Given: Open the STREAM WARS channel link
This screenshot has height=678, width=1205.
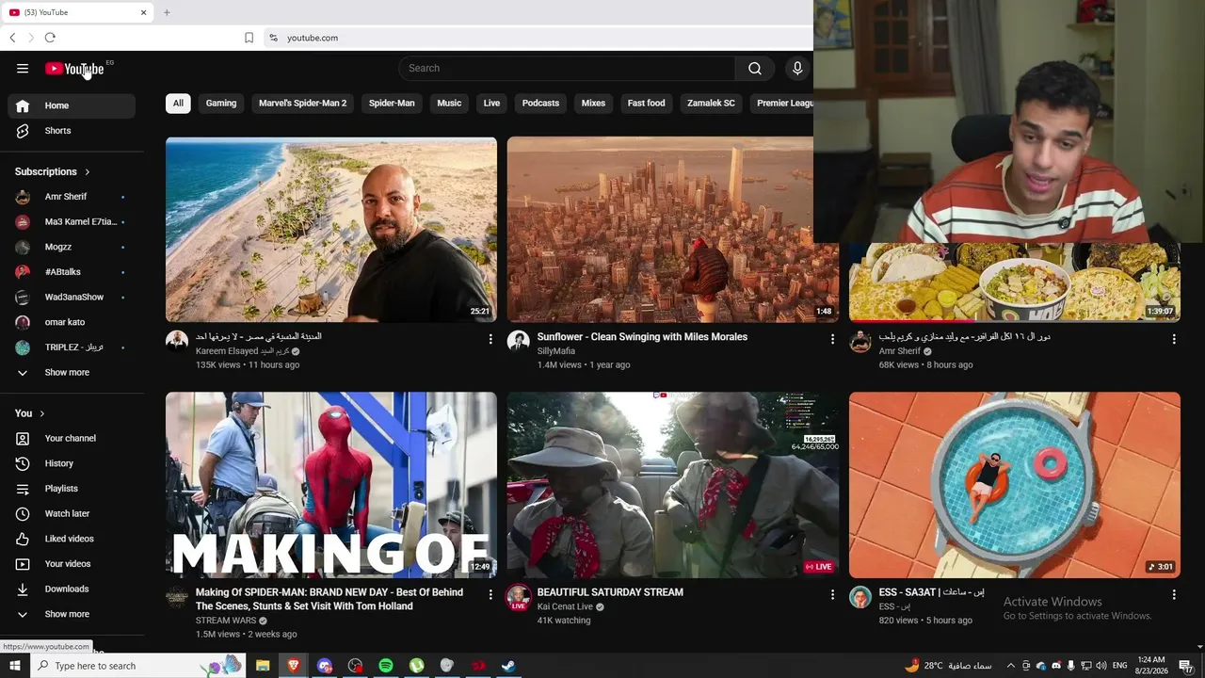Looking at the screenshot, I should pos(226,621).
